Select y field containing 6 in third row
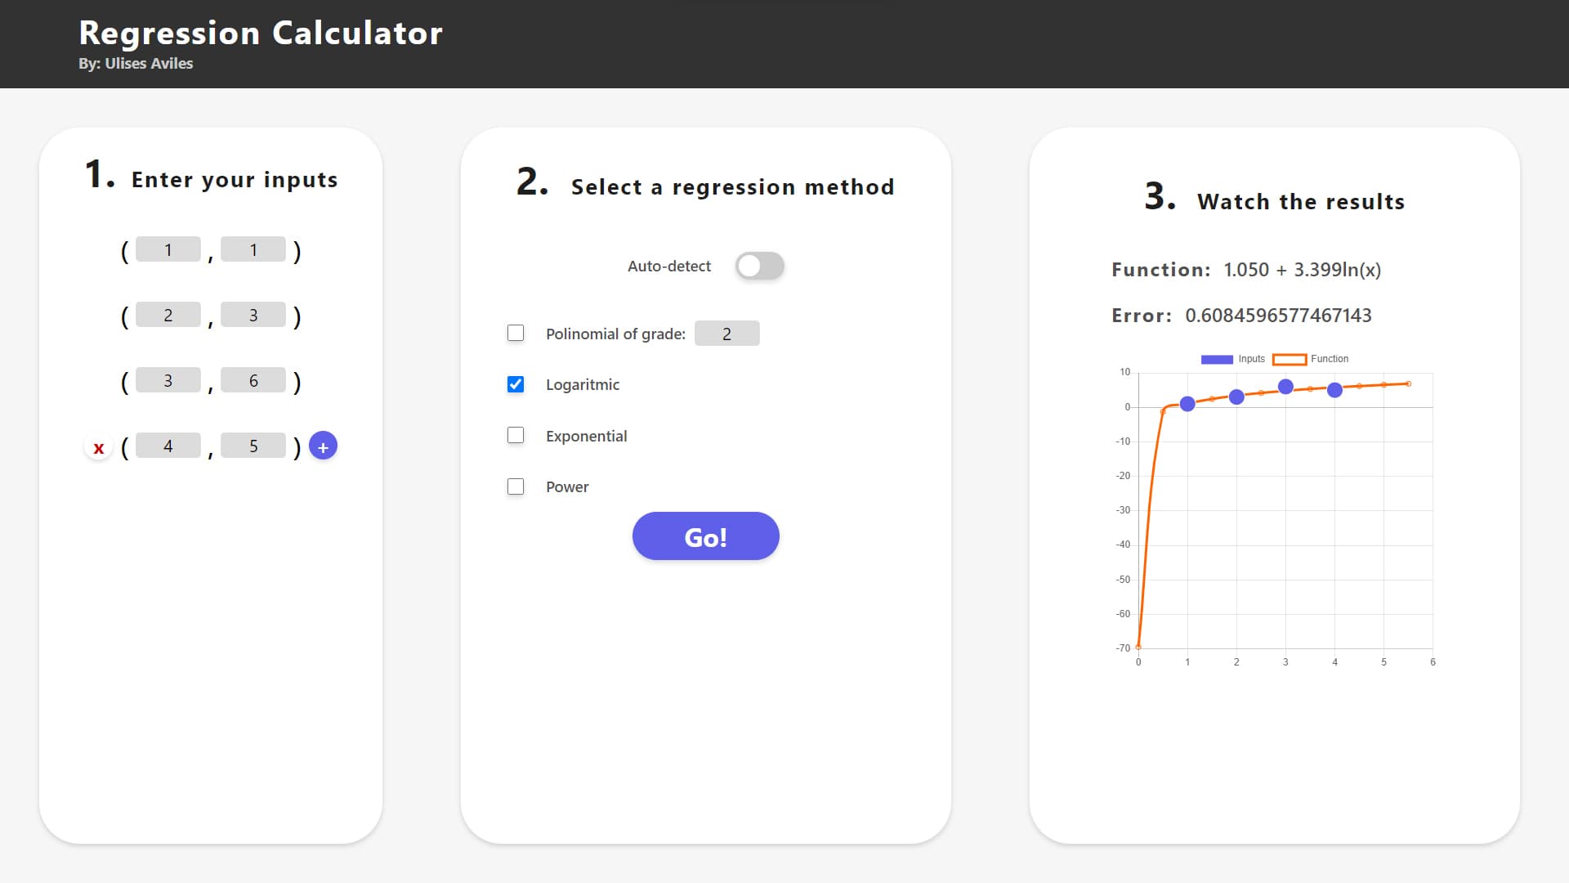 (x=253, y=380)
